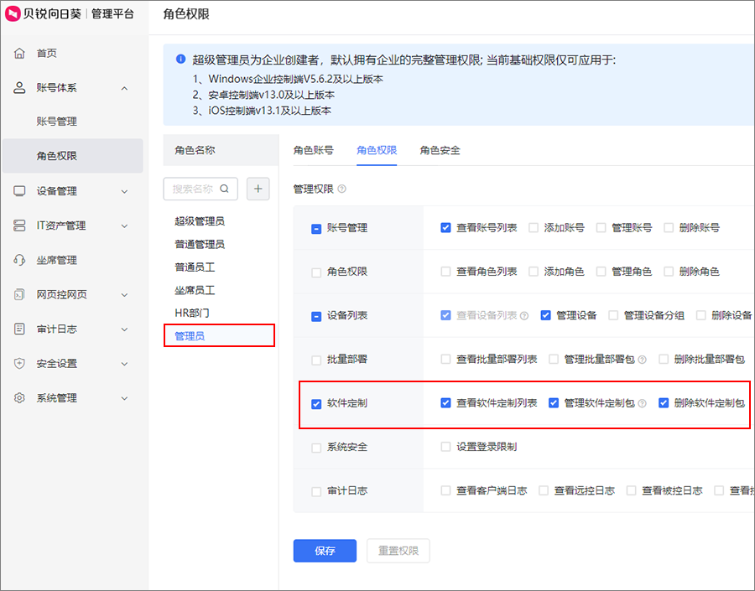755x591 pixels.
Task: Click the search magnifier icon in 搜索名称
Action: coord(224,189)
